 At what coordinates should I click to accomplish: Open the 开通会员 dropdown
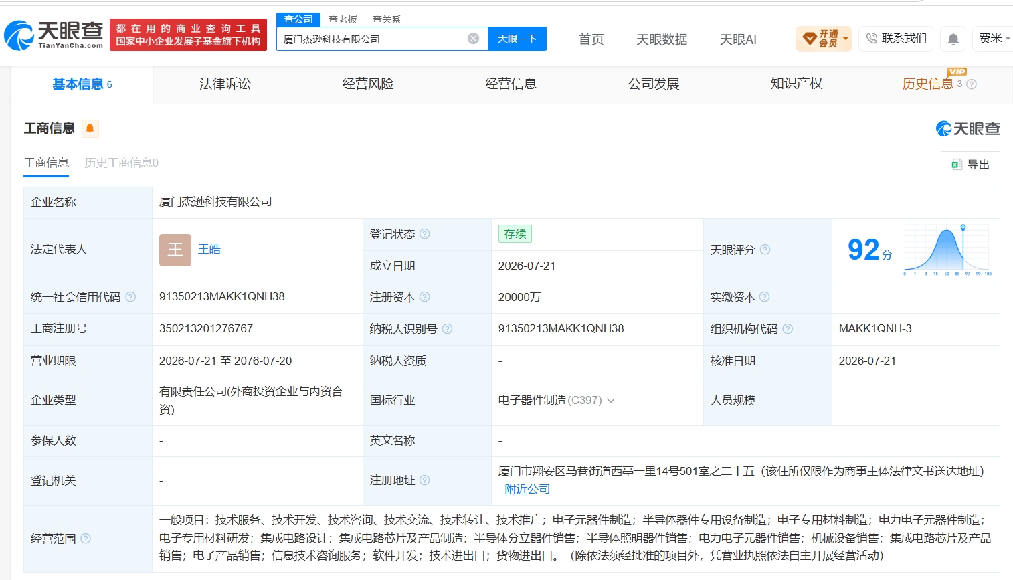824,39
